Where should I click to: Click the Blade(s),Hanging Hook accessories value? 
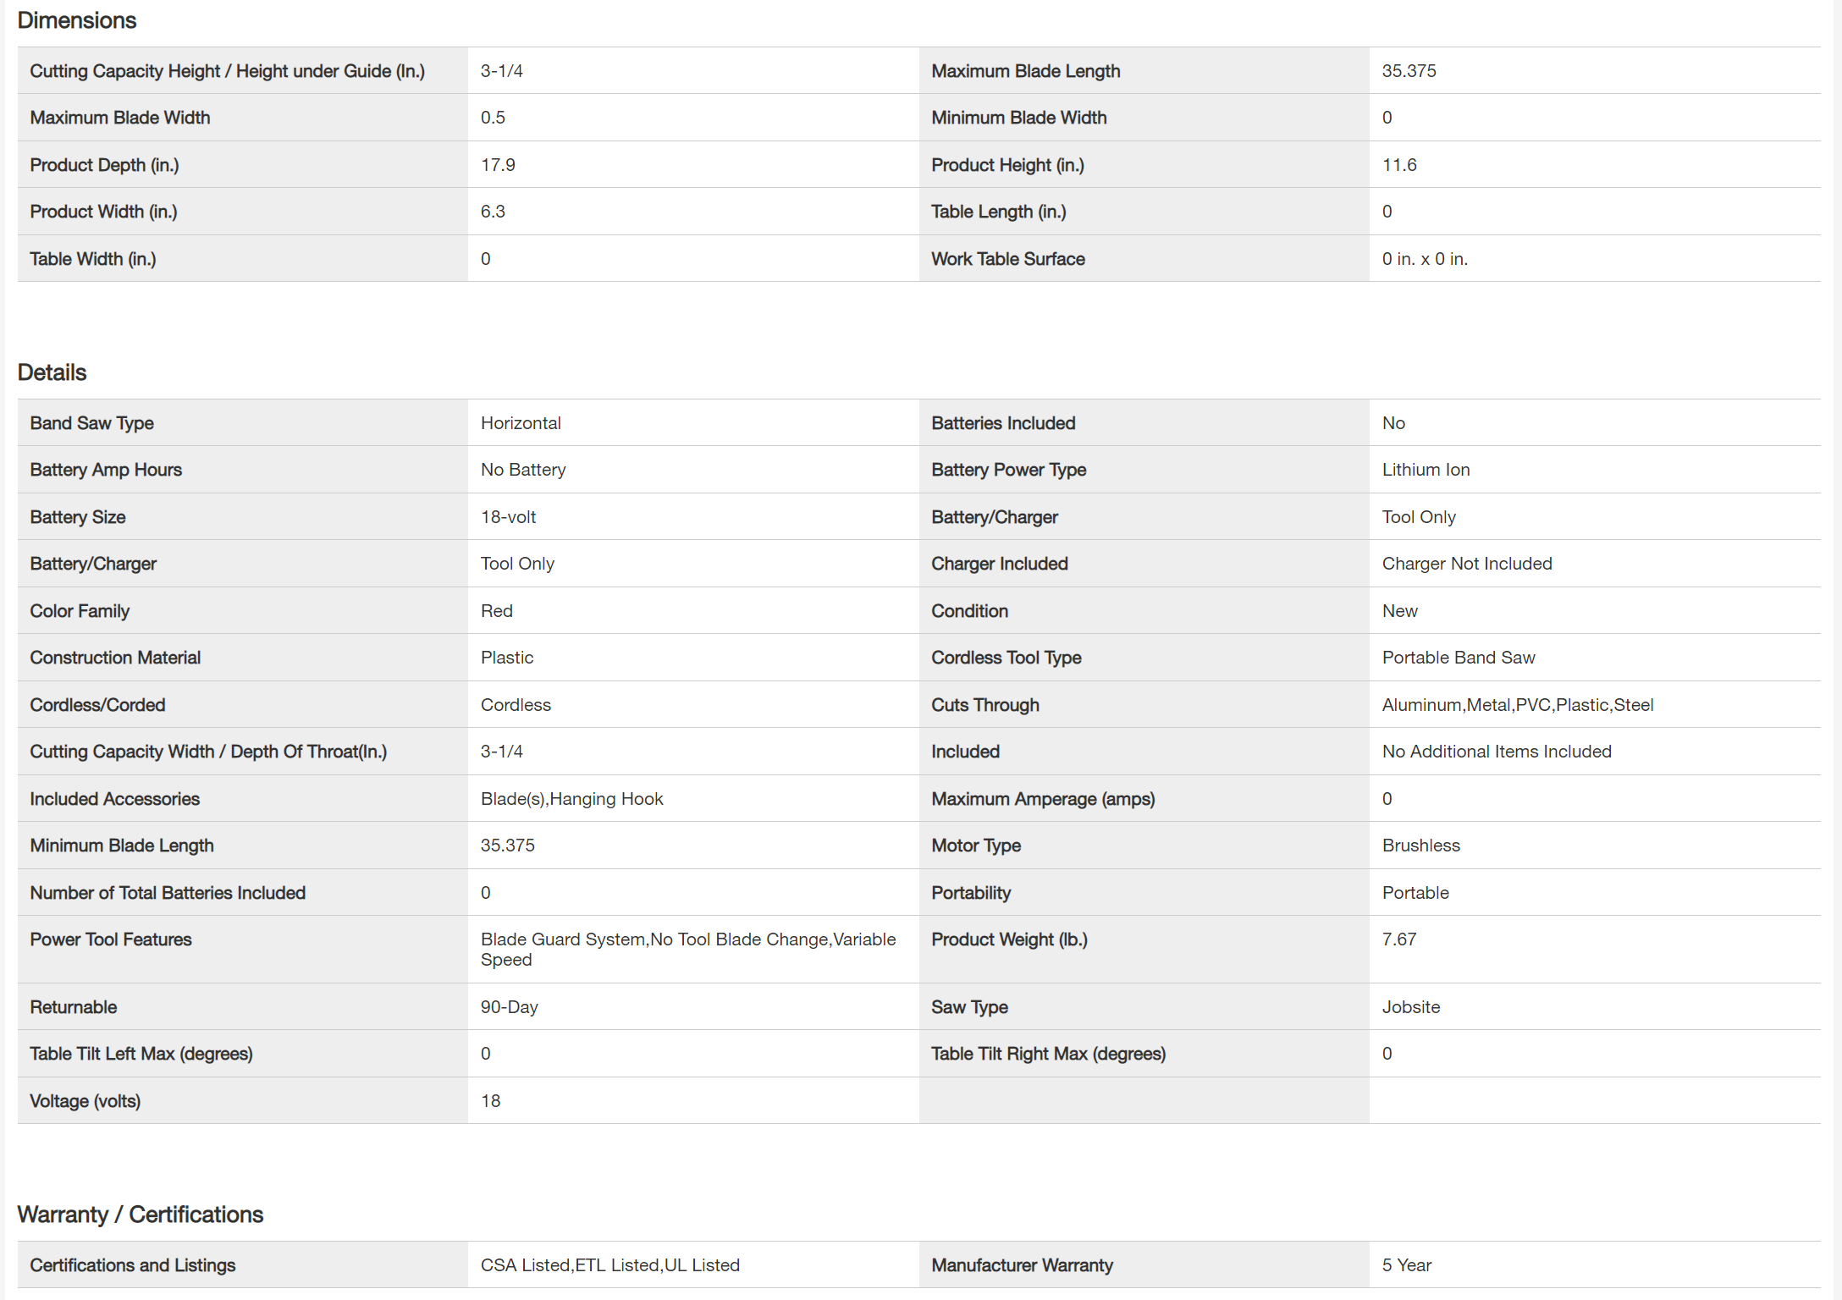click(x=571, y=799)
